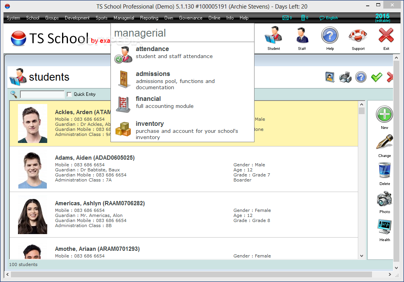
Task: Click the window vertical scrollbar down arrow
Action: (396, 268)
